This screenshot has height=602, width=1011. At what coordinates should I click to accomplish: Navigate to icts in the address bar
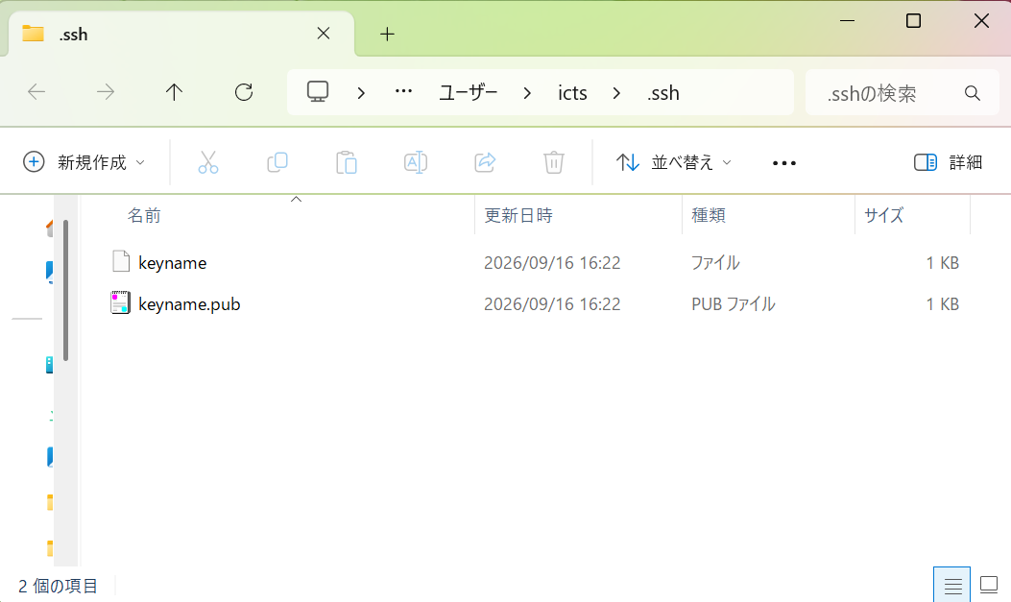(x=572, y=93)
